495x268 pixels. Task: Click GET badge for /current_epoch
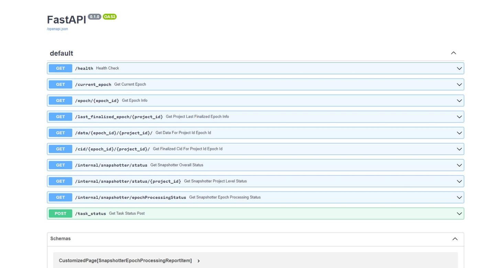pyautogui.click(x=60, y=85)
